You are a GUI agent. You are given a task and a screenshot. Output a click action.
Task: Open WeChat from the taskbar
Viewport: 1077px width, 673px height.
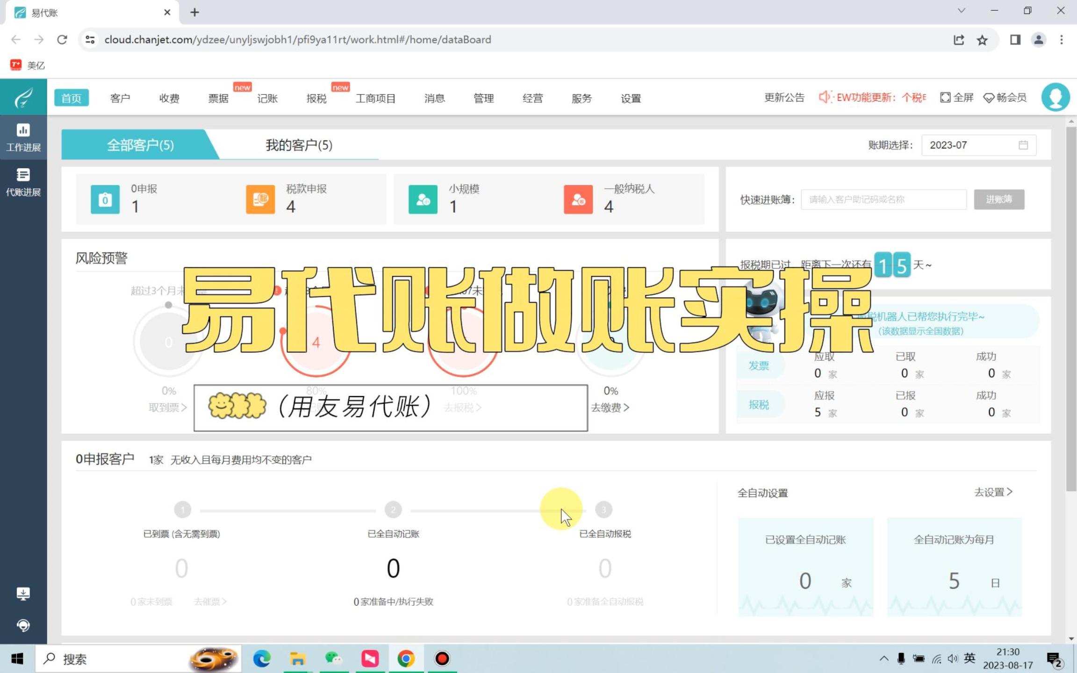tap(333, 659)
